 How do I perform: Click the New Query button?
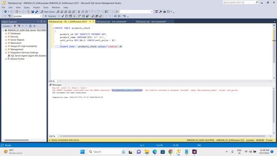[48, 12]
